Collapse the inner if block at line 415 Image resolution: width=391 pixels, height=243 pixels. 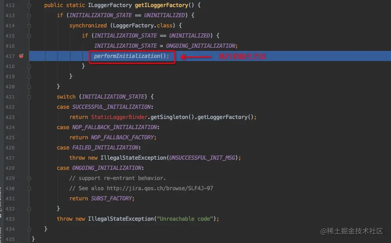click(29, 36)
